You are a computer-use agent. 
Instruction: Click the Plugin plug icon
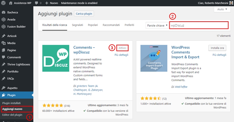coord(4,95)
